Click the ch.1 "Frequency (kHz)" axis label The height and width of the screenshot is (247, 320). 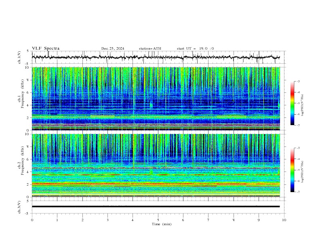pos(23,93)
